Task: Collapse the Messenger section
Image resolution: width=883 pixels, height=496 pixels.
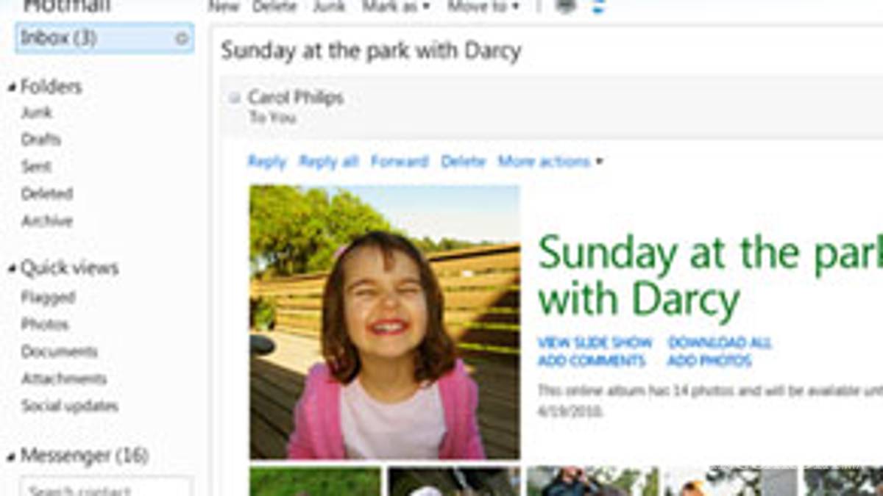Action: [11, 457]
